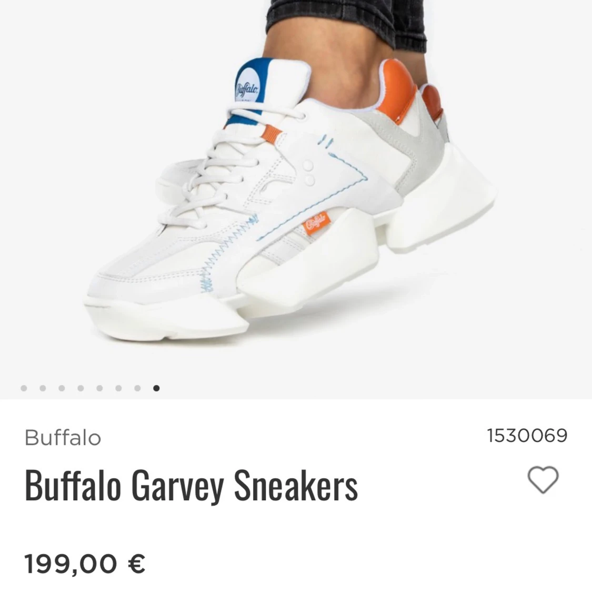This screenshot has height=593, width=592.
Task: Add sneakers to wishlist with heart icon
Action: point(543,480)
